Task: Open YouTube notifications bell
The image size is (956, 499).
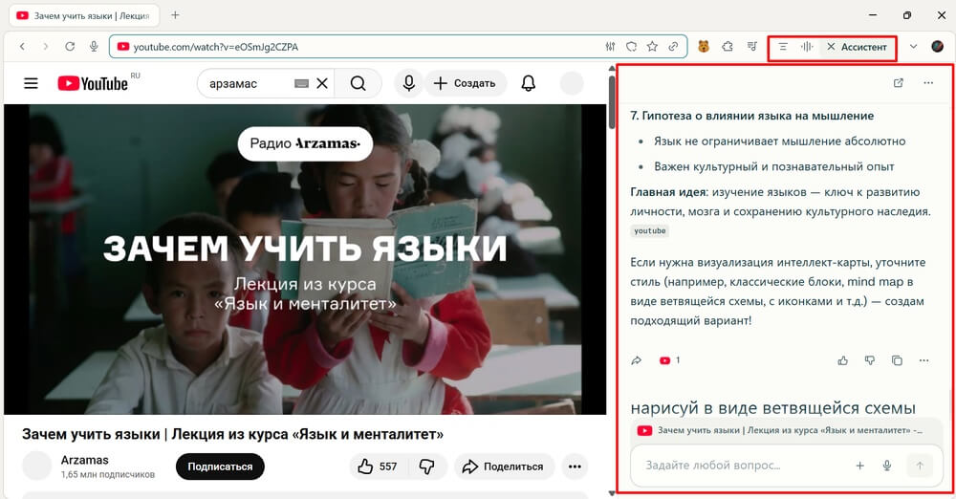Action: tap(529, 83)
